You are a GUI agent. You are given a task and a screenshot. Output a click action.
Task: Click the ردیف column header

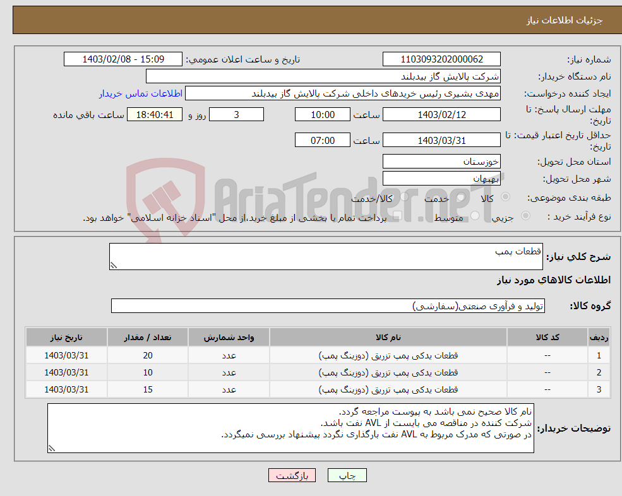pos(599,337)
